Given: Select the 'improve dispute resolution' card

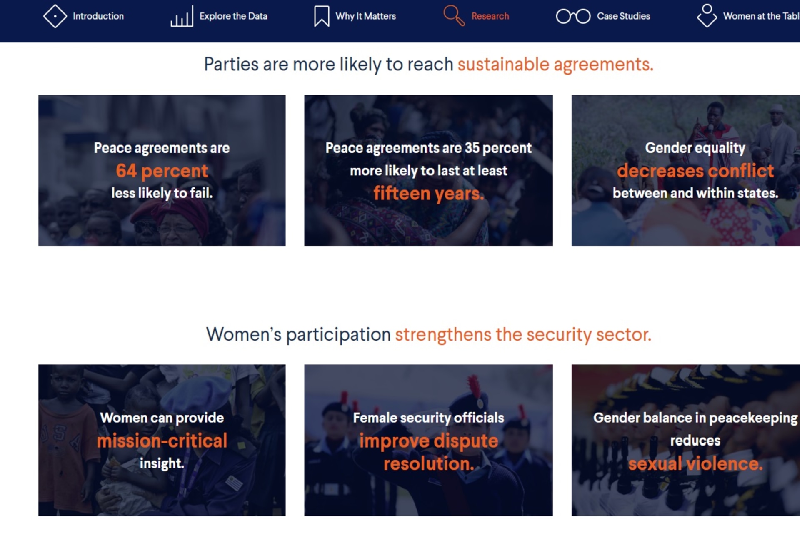Looking at the screenshot, I should [x=428, y=440].
